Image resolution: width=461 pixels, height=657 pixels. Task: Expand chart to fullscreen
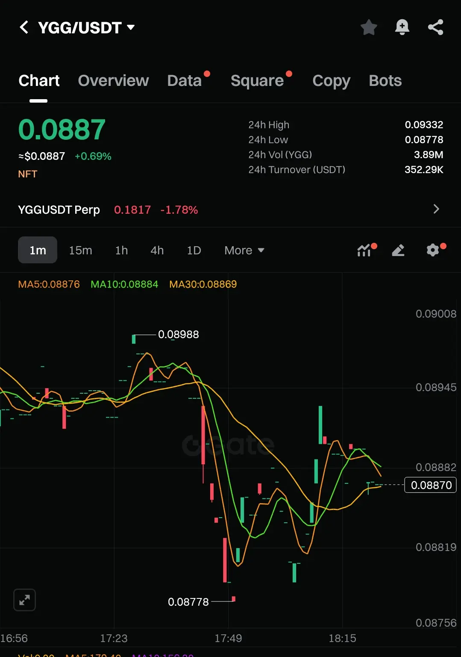click(24, 600)
